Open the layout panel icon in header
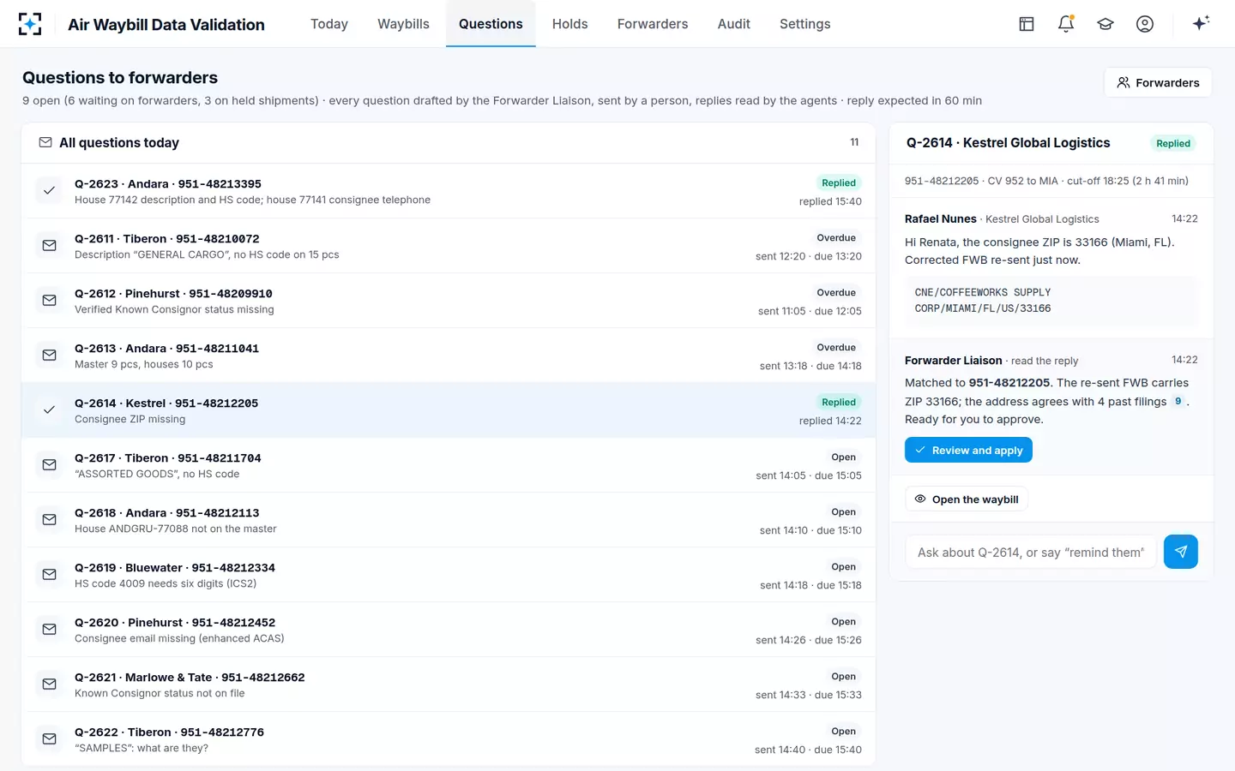This screenshot has height=771, width=1235. coord(1027,24)
